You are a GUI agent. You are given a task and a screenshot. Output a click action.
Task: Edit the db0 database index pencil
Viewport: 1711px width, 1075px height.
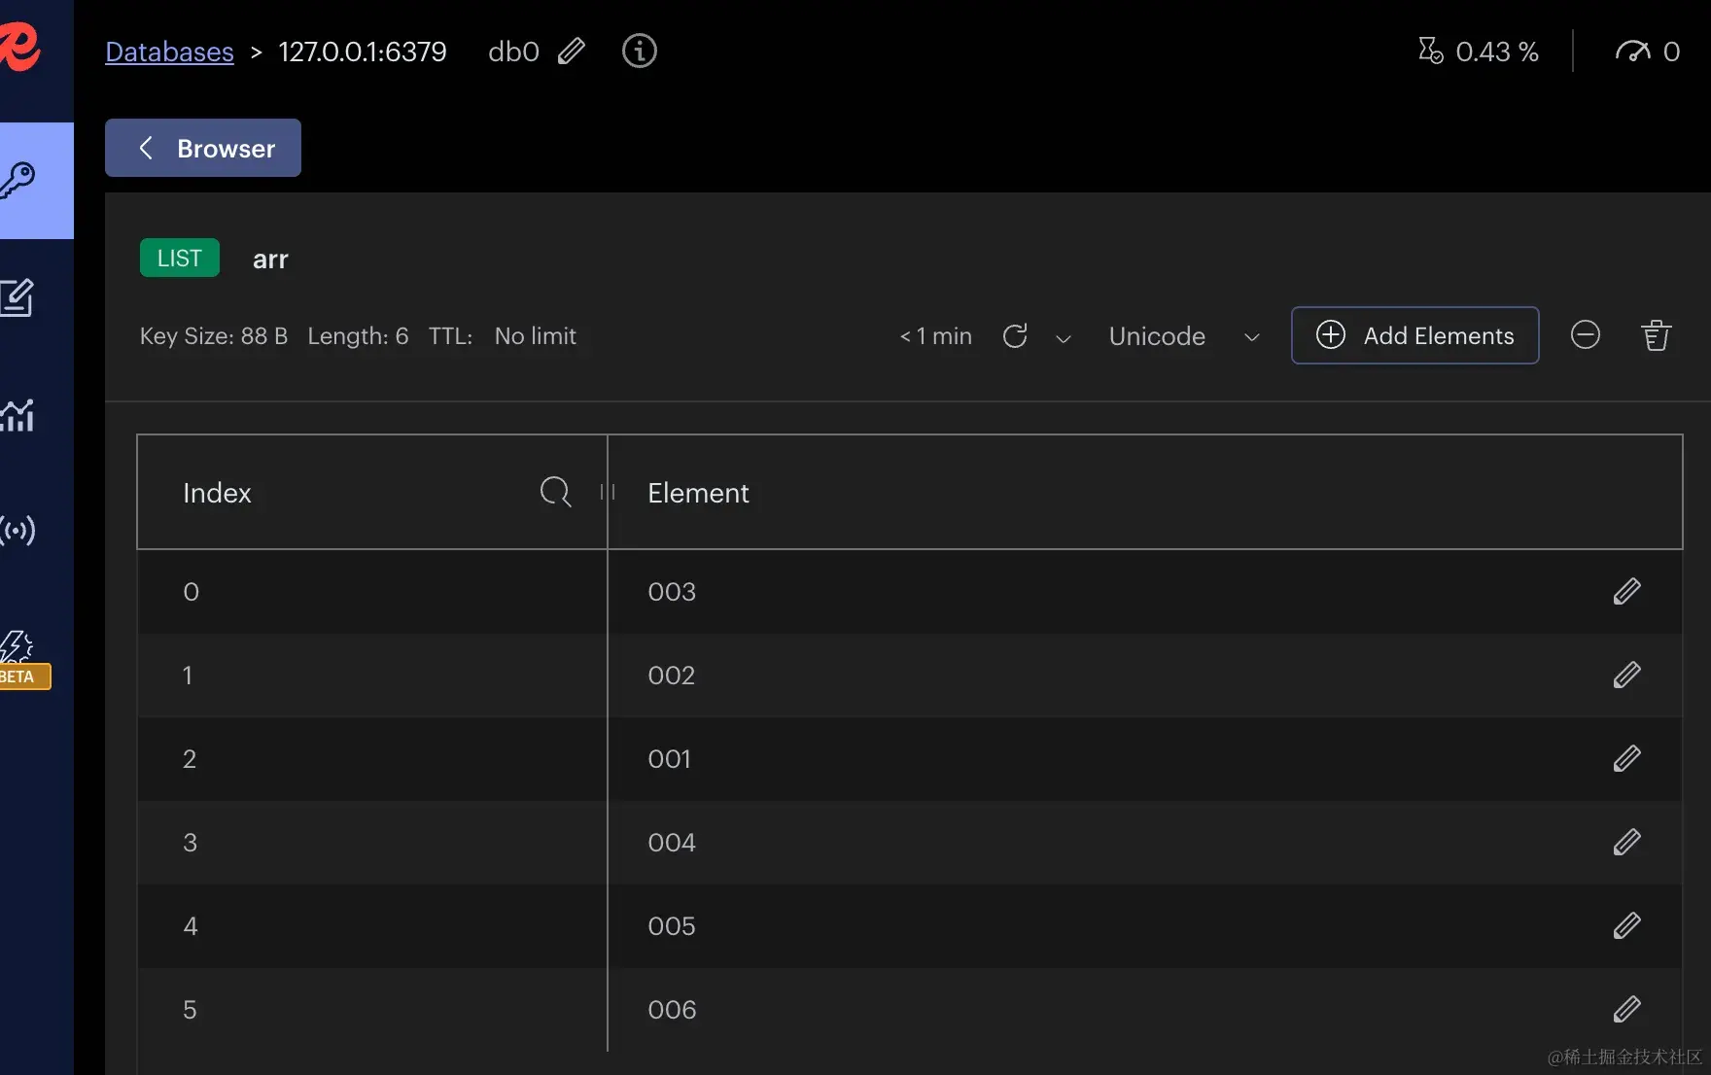tap(572, 51)
